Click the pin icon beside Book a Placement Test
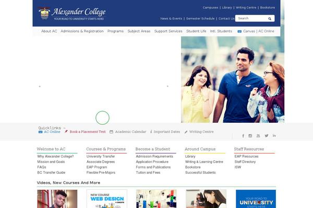 66,132
